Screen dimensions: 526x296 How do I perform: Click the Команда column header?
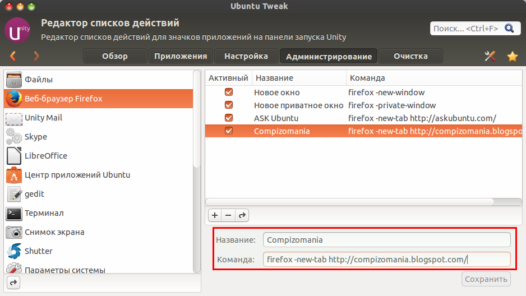pyautogui.click(x=434, y=78)
